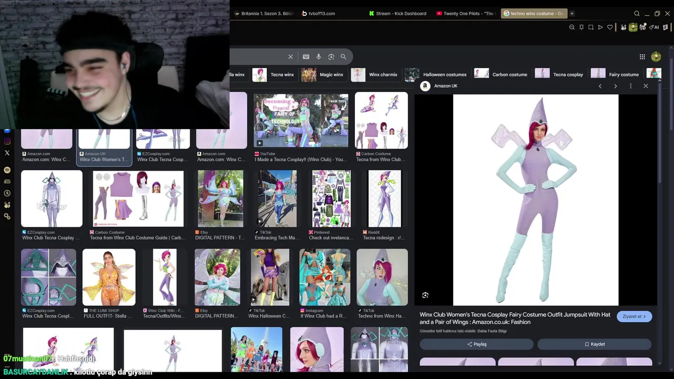Image resolution: width=674 pixels, height=379 pixels.
Task: Start voice search with microphone icon
Action: 319,56
